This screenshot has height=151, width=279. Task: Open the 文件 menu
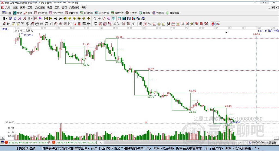tap(8, 7)
